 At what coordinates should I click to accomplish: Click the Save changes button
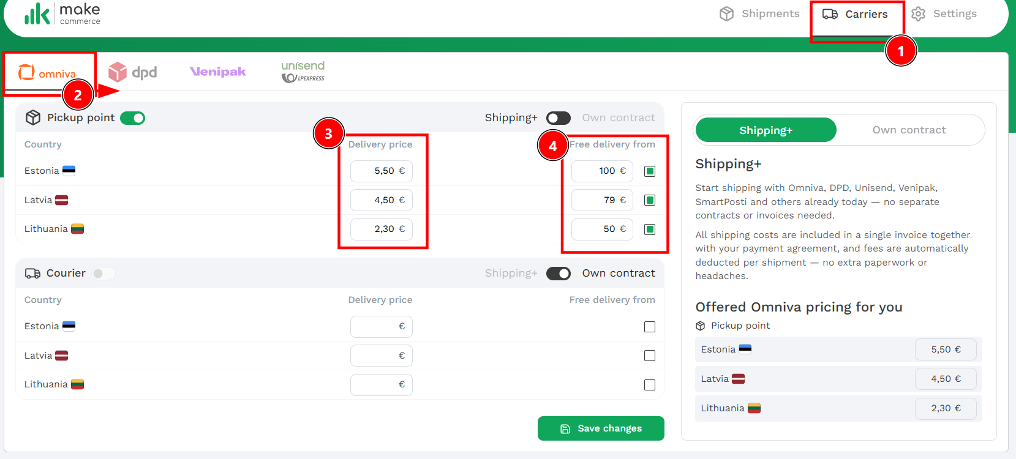click(x=601, y=428)
